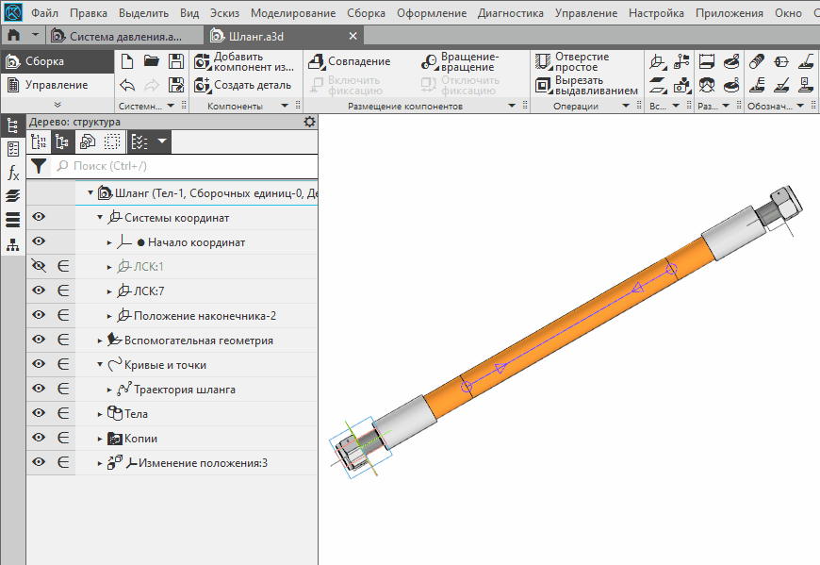The width and height of the screenshot is (820, 565).
Task: Click the Undo arrow icon
Action: (x=128, y=85)
